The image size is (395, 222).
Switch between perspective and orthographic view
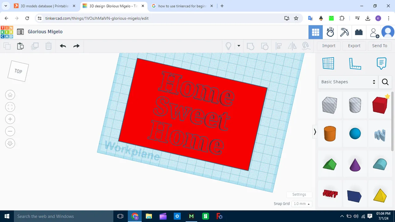coord(10,143)
